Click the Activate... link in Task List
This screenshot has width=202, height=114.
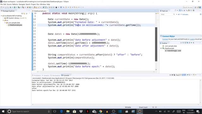click(x=186, y=15)
